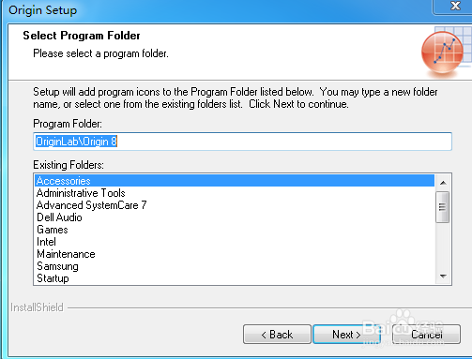This screenshot has width=472, height=359.
Task: Click the Origin graph logo icon
Action: 442,52
